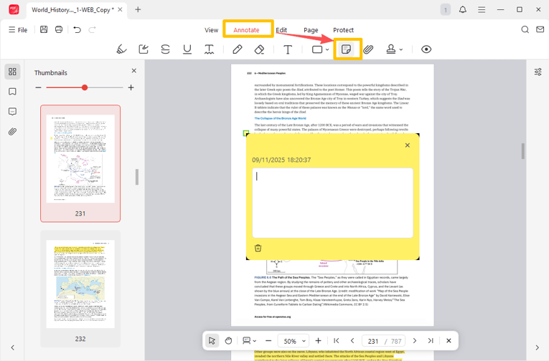Switch to the Edit tab
The height and width of the screenshot is (361, 549).
[x=281, y=30]
